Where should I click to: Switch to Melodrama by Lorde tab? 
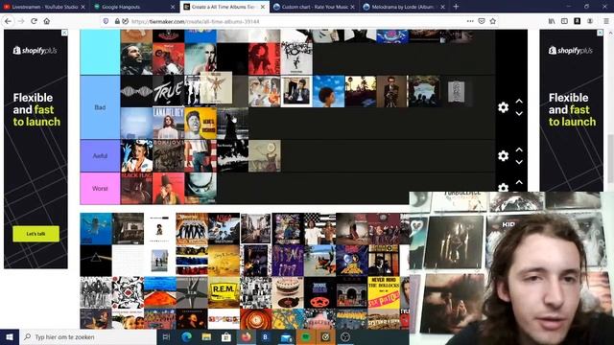click(x=404, y=7)
